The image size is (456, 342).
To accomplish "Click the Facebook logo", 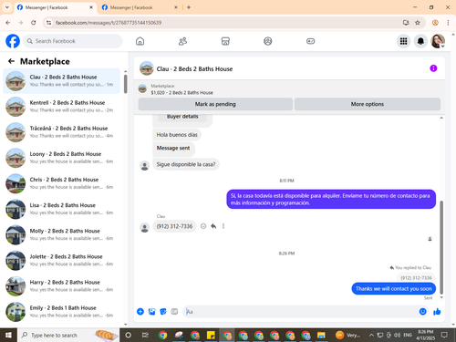I will [x=13, y=41].
